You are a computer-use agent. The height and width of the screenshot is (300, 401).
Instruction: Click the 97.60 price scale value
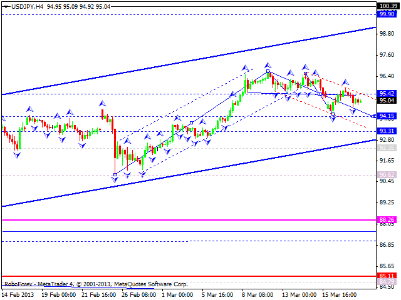point(387,55)
